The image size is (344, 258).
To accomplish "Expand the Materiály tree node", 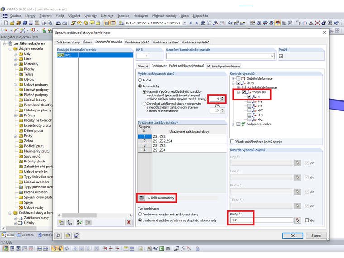I will point(15,64).
